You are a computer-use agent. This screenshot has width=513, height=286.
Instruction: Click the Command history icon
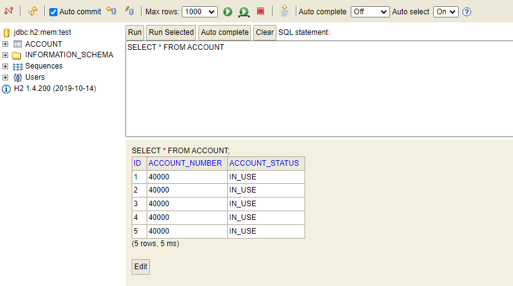point(285,11)
